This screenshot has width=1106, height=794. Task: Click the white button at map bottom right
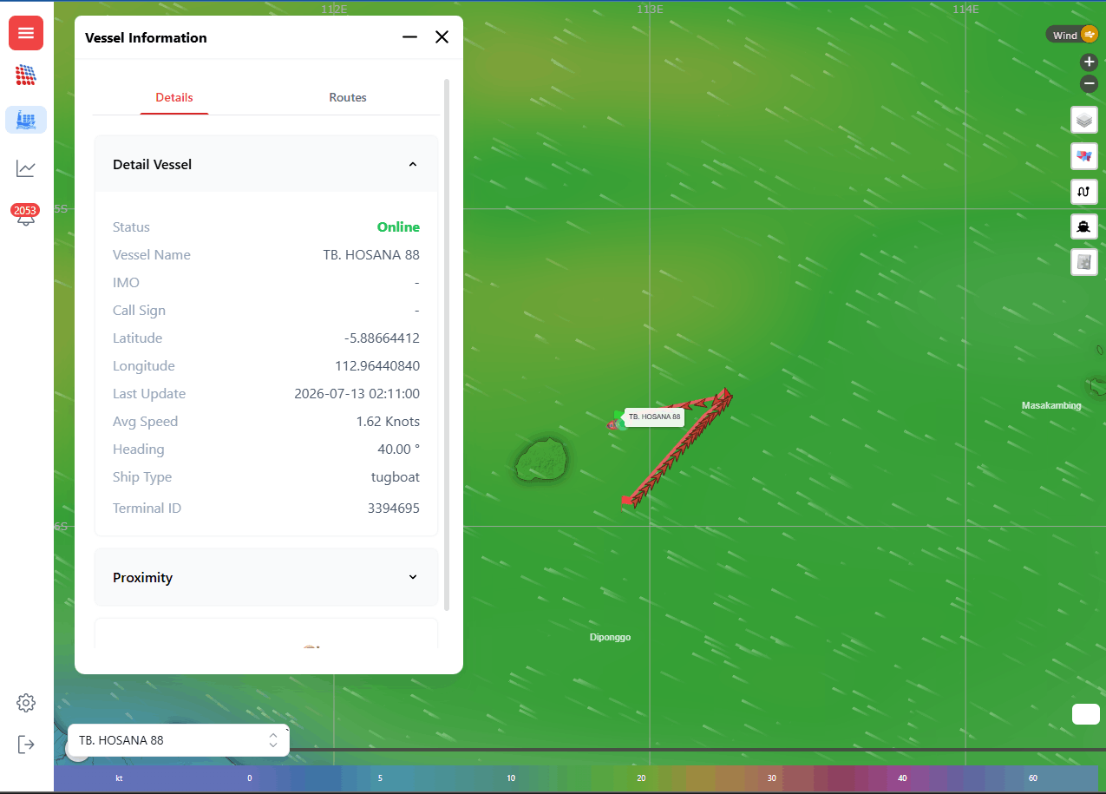coord(1086,714)
